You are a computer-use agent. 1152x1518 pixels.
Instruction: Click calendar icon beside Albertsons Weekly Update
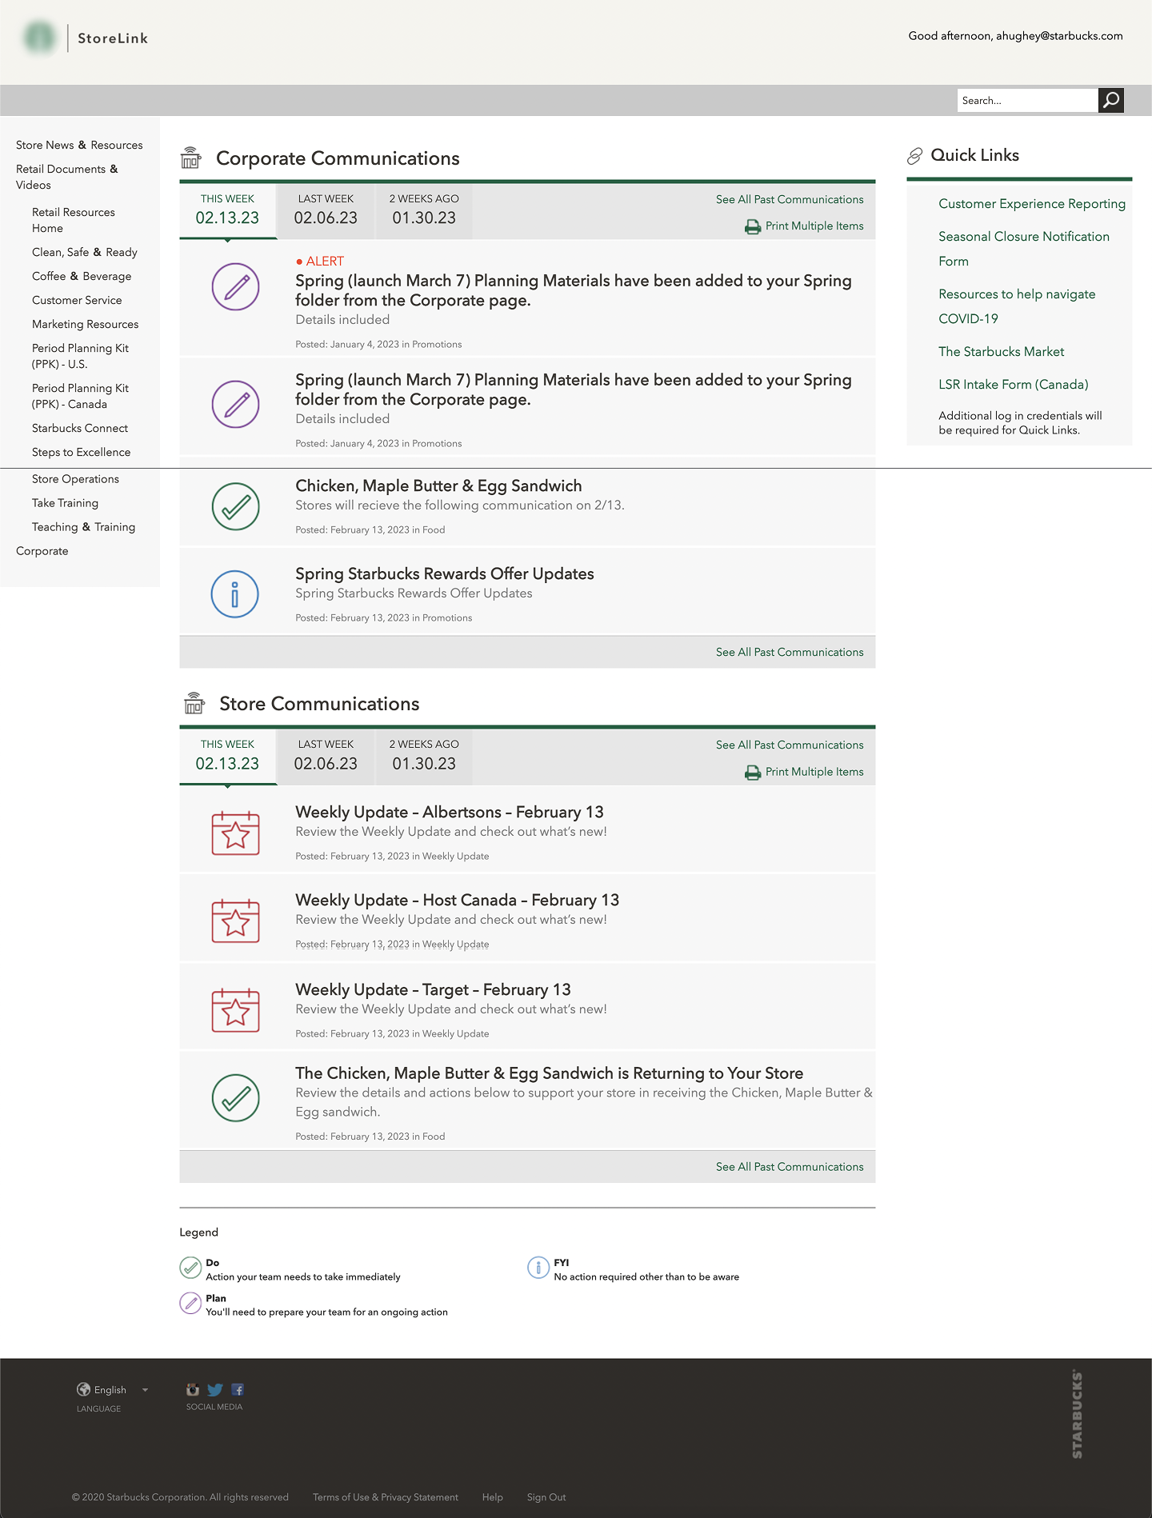[x=235, y=833]
